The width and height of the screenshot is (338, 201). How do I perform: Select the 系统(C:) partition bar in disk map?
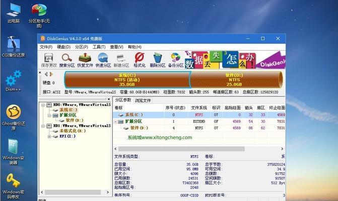tap(127, 80)
